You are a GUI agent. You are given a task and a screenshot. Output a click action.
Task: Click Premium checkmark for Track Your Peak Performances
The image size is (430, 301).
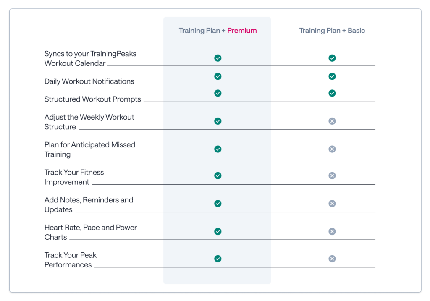click(218, 259)
